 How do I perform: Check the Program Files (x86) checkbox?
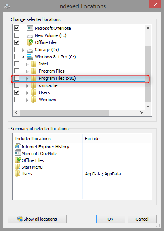[17, 78]
